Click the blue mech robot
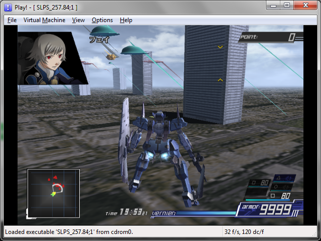321x241 pixels. click(x=162, y=153)
